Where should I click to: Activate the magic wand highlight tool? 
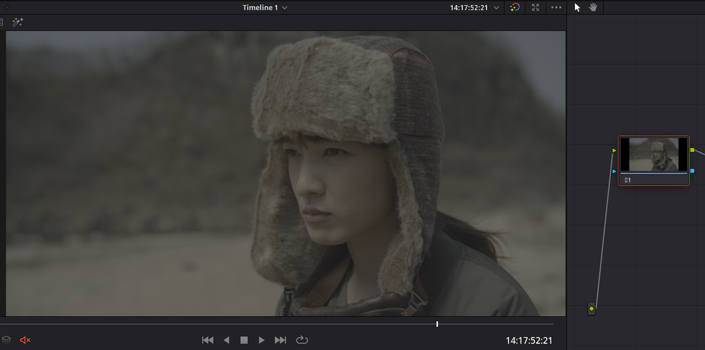[18, 23]
